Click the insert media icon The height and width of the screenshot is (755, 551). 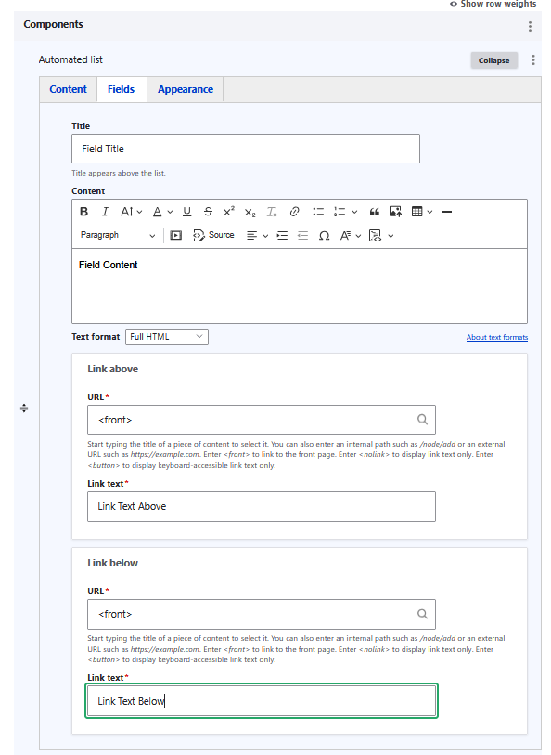coord(176,236)
